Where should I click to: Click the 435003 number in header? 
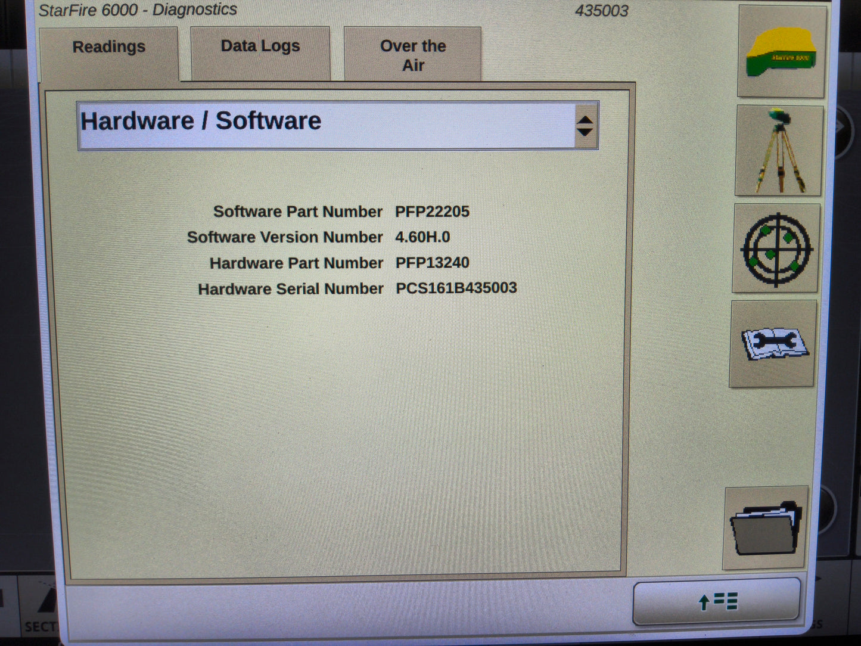pos(602,11)
